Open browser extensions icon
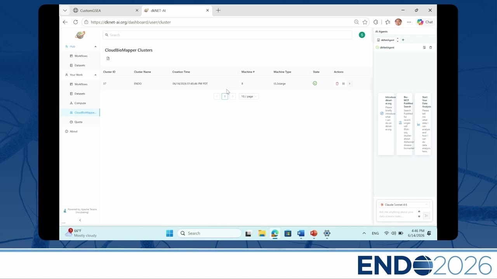Screen dimensions: 497x279 click(375, 22)
